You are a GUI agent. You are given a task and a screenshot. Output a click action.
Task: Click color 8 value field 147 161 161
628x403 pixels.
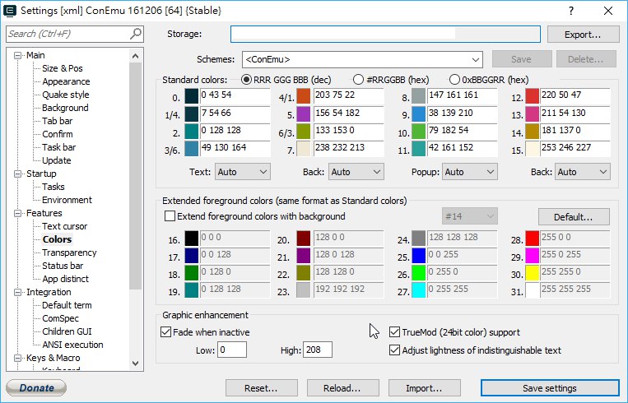[463, 95]
